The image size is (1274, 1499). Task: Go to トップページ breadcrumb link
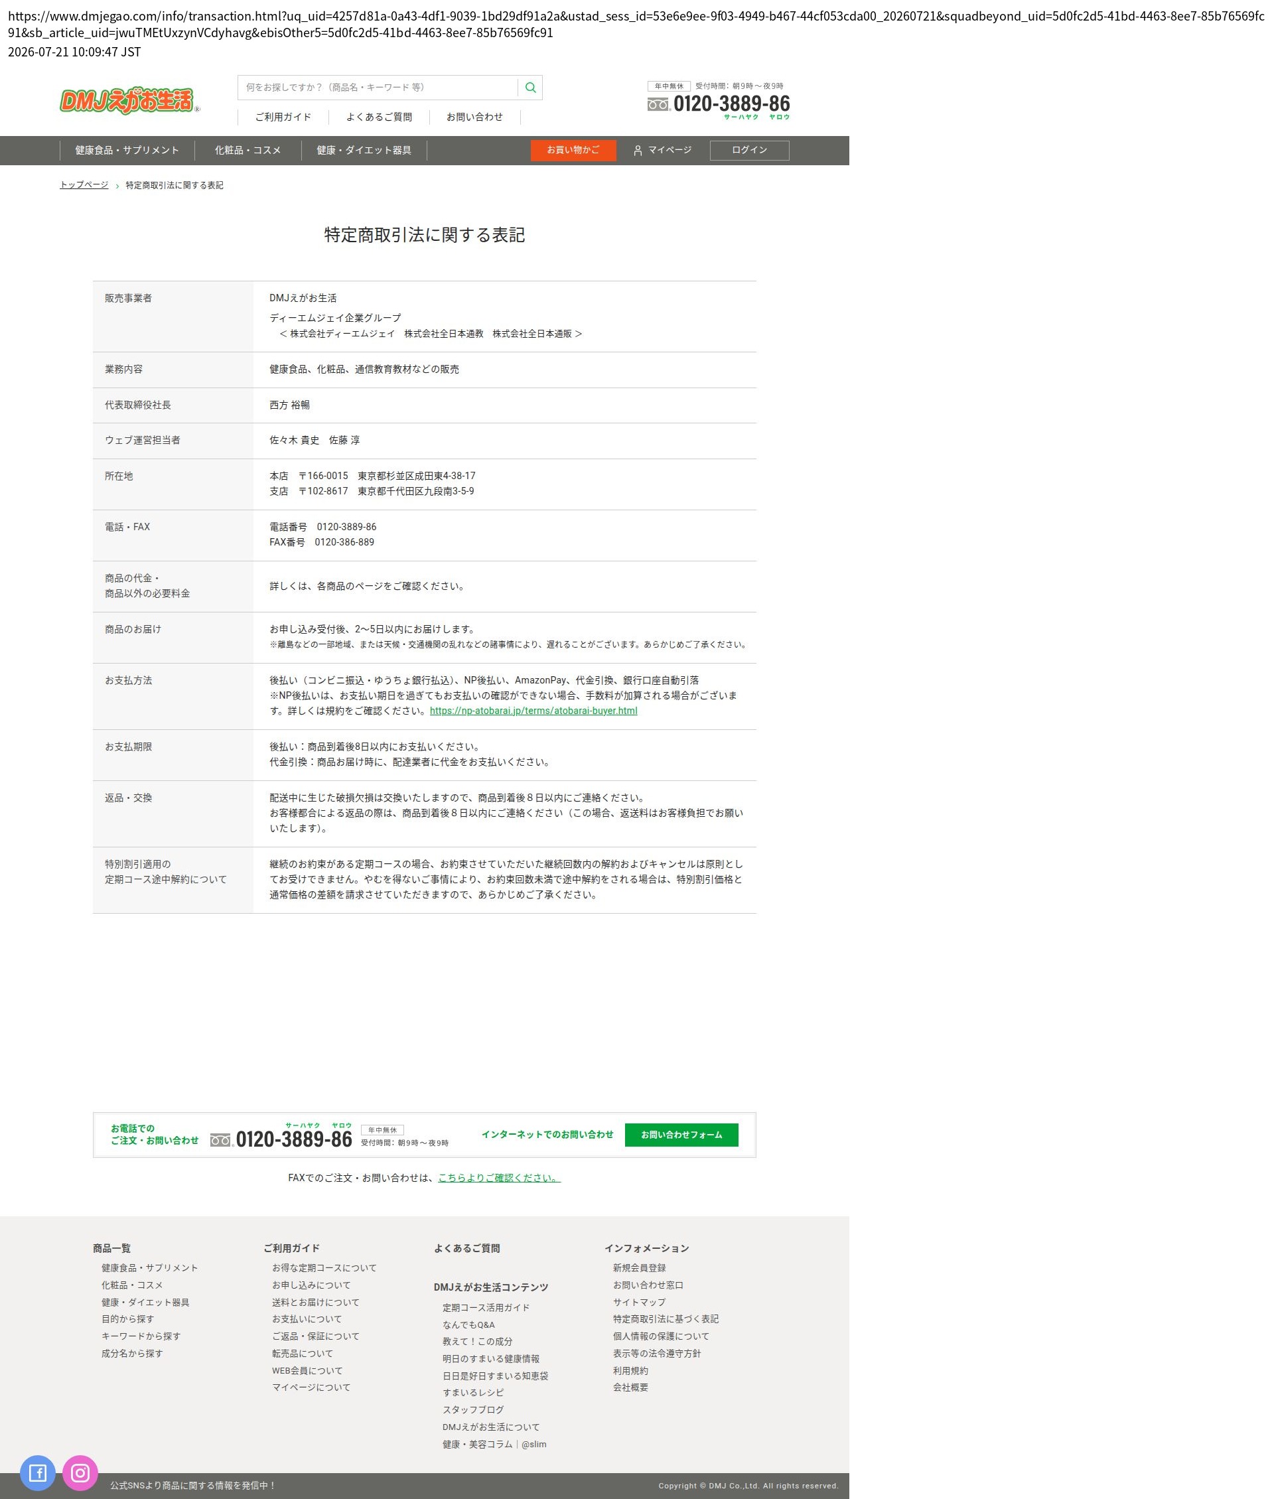pyautogui.click(x=84, y=185)
